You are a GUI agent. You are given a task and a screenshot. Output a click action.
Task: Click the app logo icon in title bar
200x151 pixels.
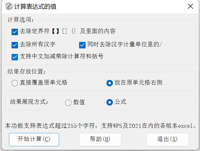coord(9,6)
